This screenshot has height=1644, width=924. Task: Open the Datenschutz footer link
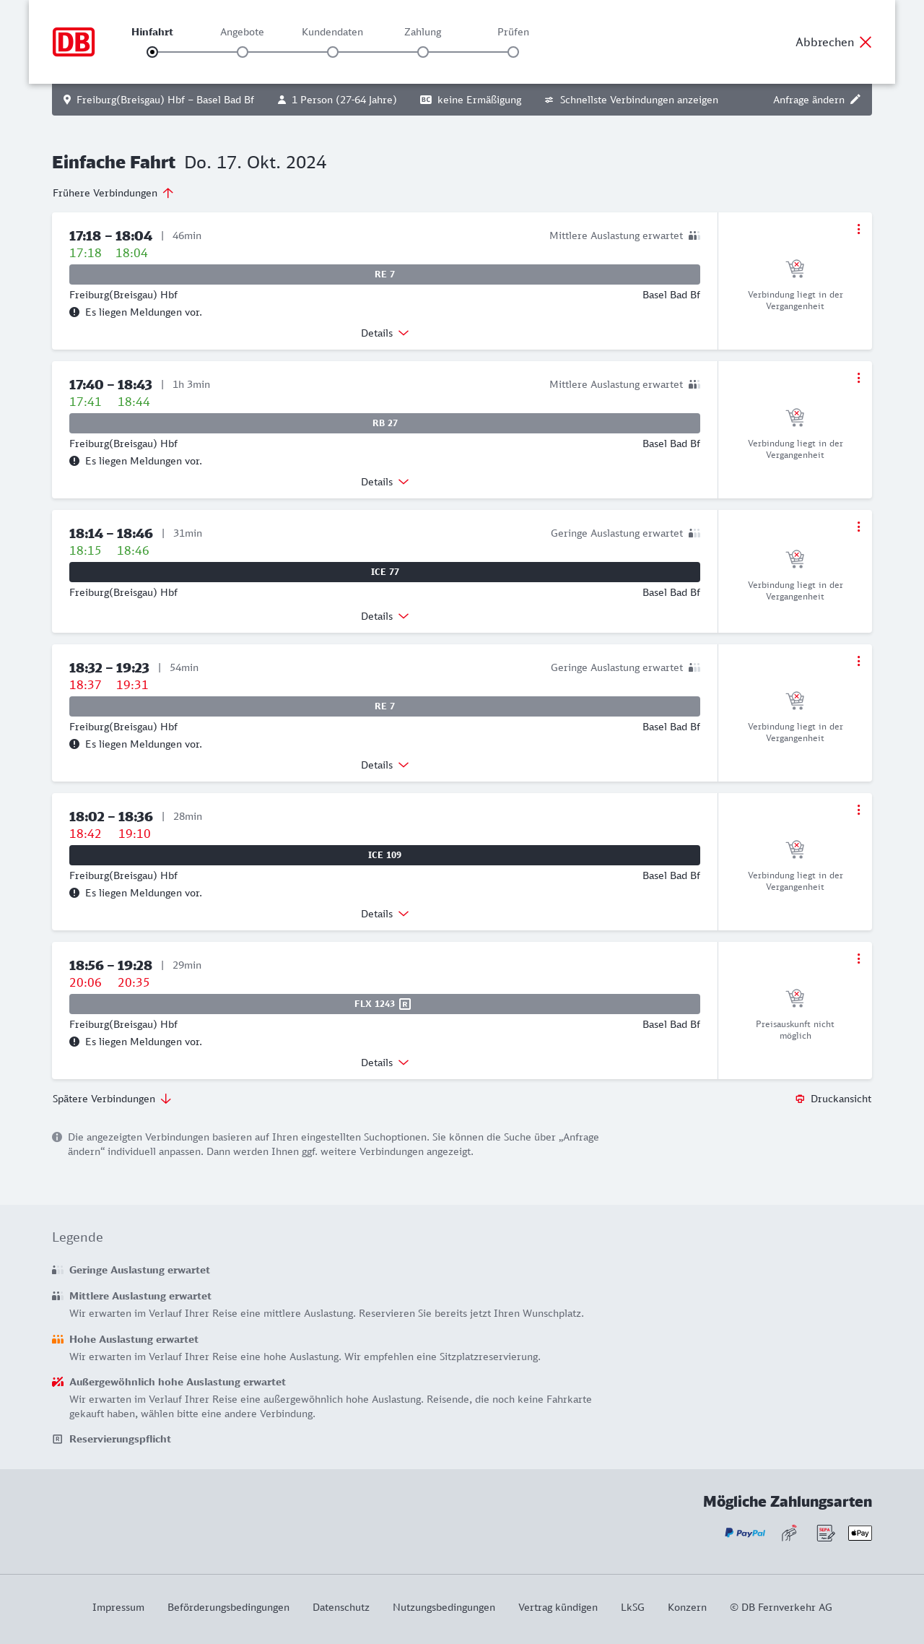click(x=341, y=1607)
